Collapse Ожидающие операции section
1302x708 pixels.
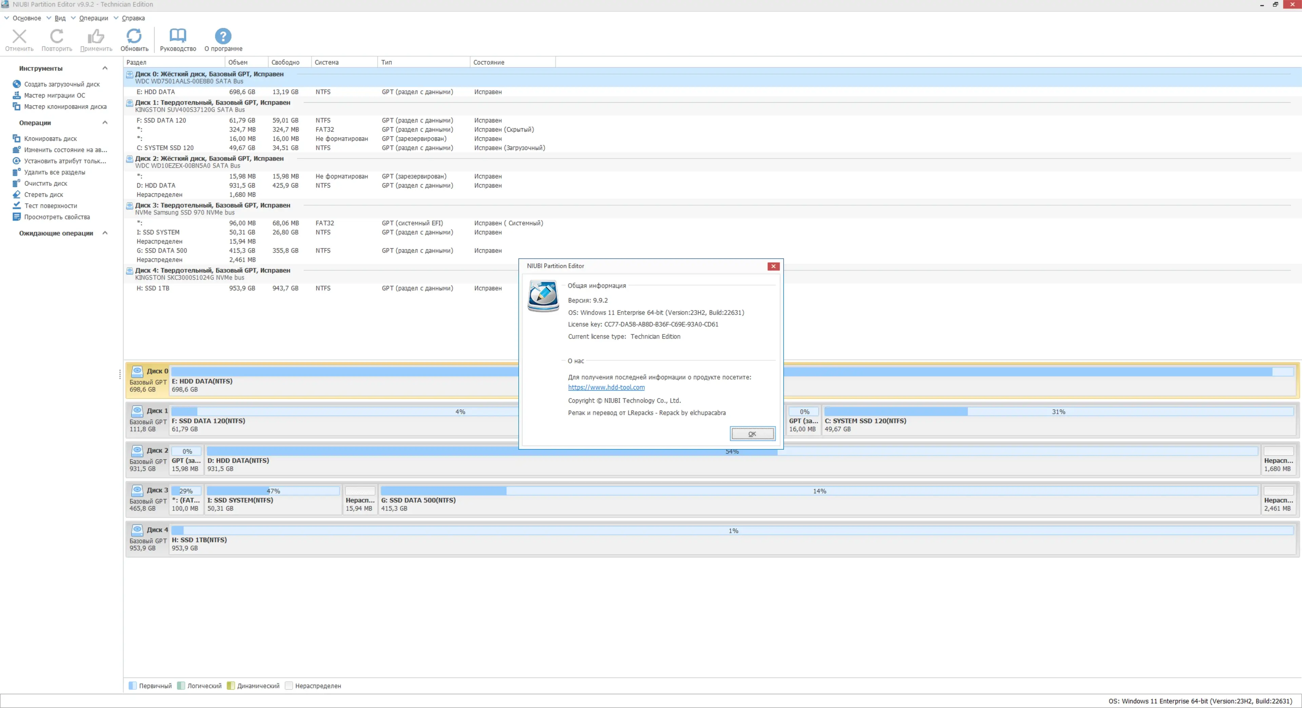pos(105,233)
